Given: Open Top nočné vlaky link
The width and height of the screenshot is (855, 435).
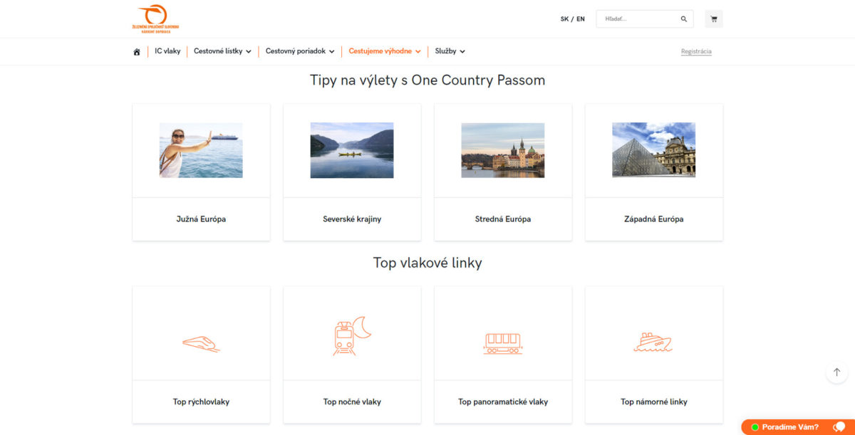Looking at the screenshot, I should pos(352,402).
